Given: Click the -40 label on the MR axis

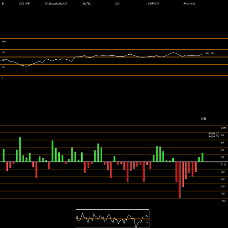Looking at the screenshot, I should click(223, 179).
